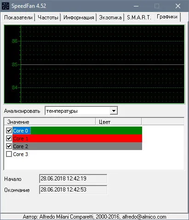Minimize the SpeedFan window
This screenshot has width=189, height=220.
tap(136, 6)
